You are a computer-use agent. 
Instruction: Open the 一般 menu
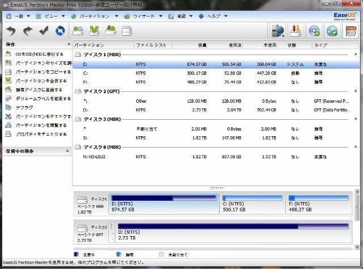coord(19,16)
